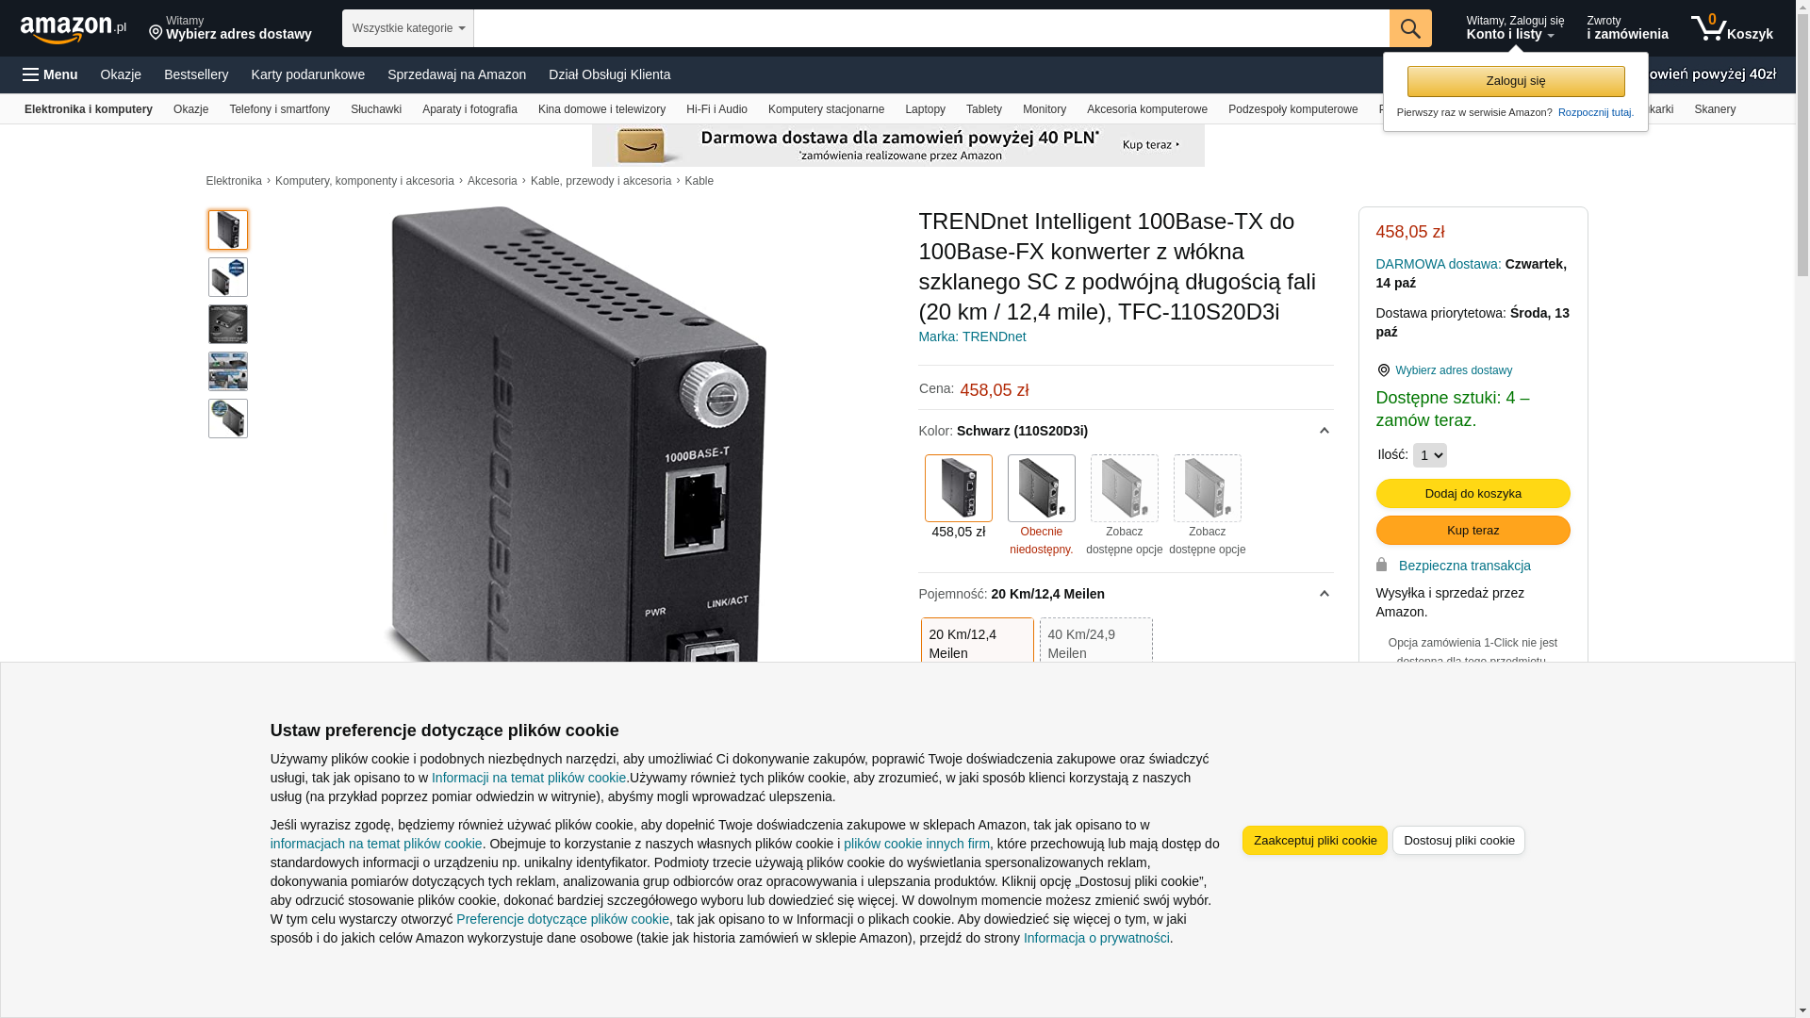Go to Amazon.pl home via logo
The image size is (1810, 1018).
click(x=74, y=29)
